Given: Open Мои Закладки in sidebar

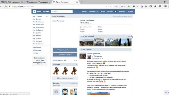Looking at the screenshot, I should tap(37, 41).
